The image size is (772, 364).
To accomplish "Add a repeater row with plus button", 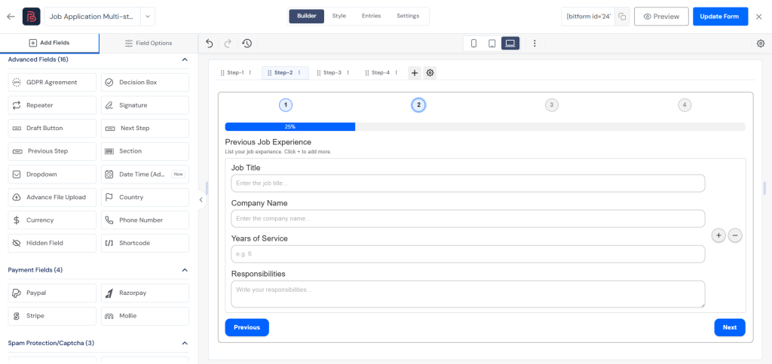I will (x=718, y=235).
